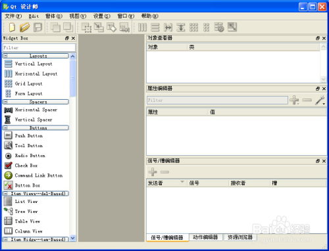Click the property editor Filter field
This screenshot has width=329, height=251.
(x=217, y=100)
